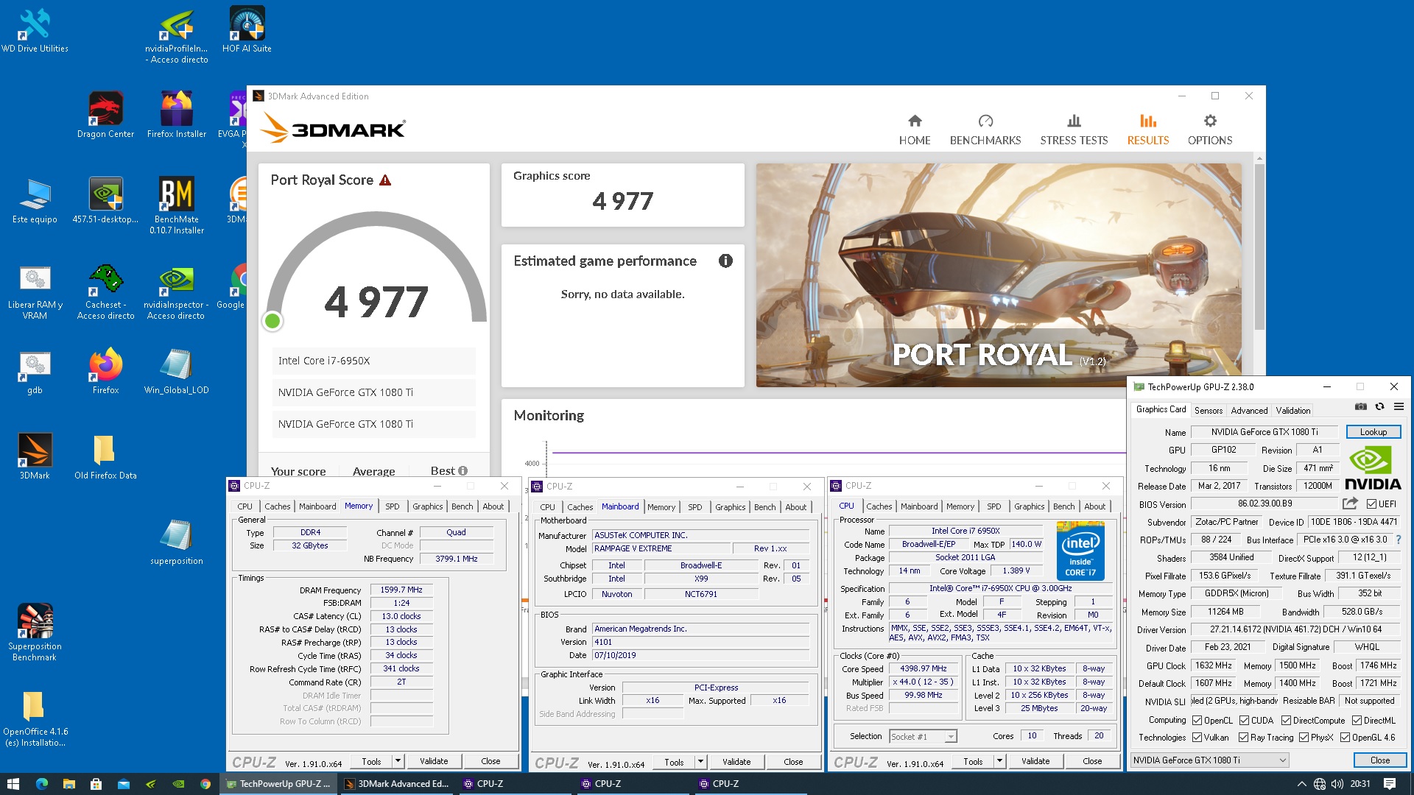Click Validate in the Mainboard CPU-Z window
This screenshot has height=795, width=1414.
(736, 762)
